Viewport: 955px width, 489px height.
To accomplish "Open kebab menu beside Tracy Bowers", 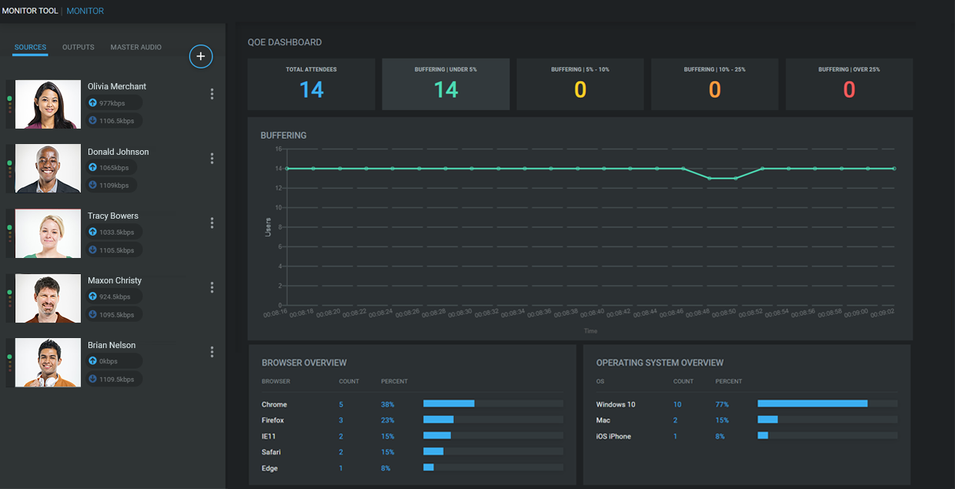I will (212, 223).
